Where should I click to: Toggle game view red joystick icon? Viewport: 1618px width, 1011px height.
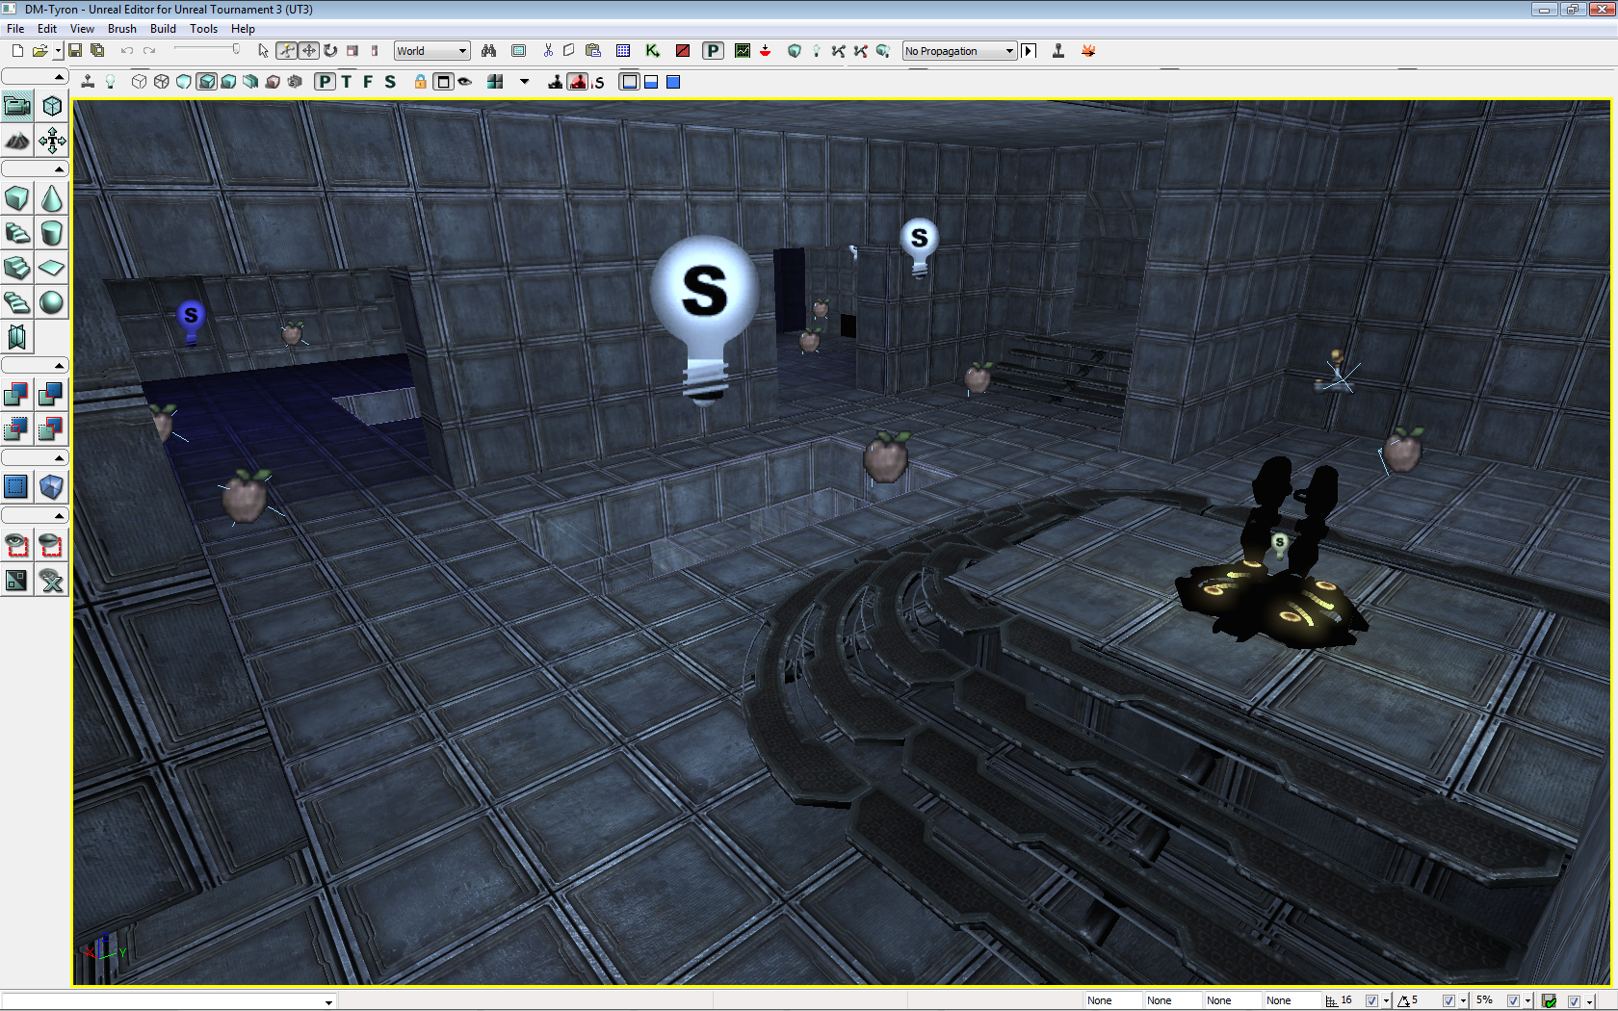578,82
